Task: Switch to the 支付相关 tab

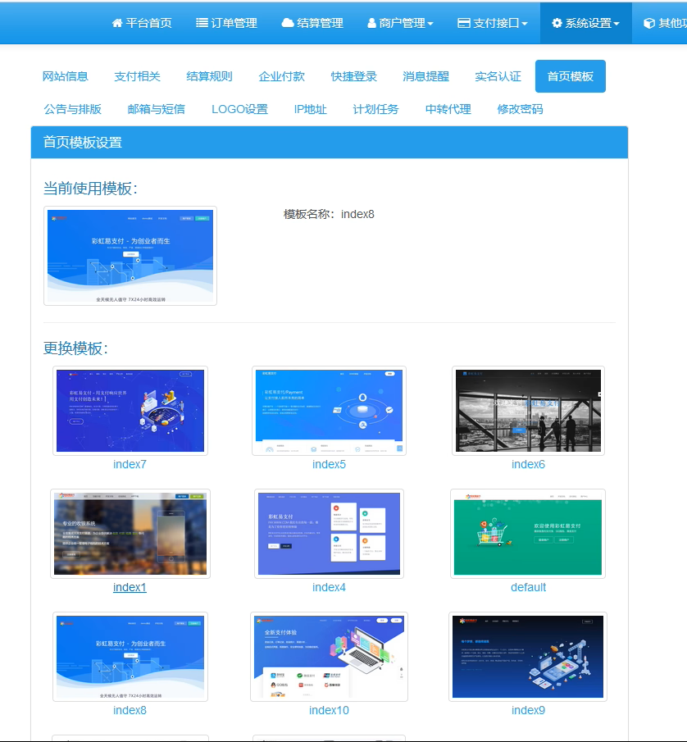Action: tap(137, 76)
